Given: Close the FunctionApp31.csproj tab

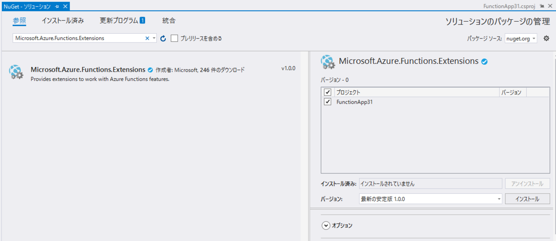Looking at the screenshot, I should click(549, 6).
